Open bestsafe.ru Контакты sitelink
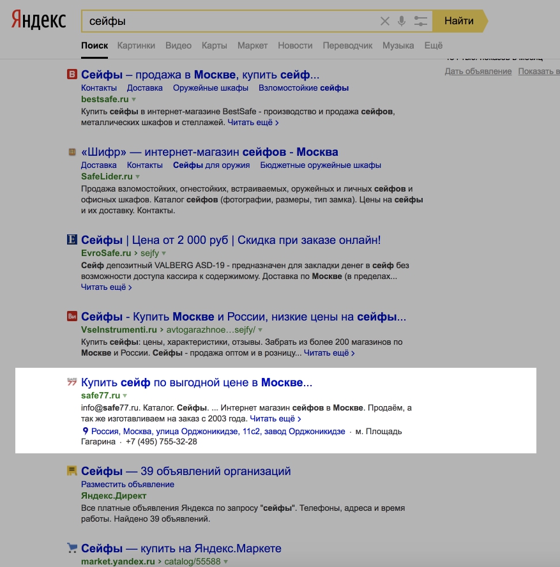Viewport: 560px width, 567px height. 99,88
